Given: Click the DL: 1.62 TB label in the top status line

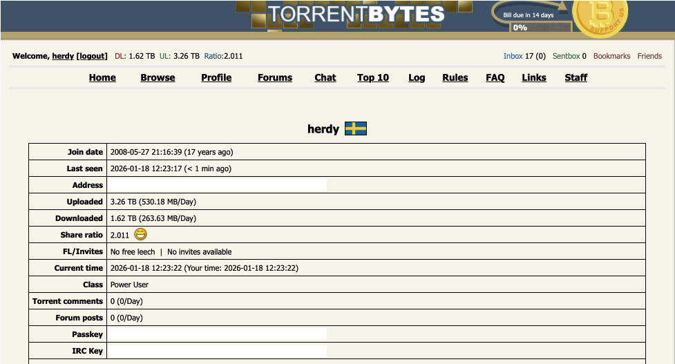Looking at the screenshot, I should 135,56.
